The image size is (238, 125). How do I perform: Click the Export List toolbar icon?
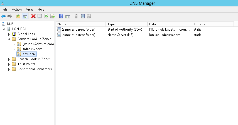point(53,16)
